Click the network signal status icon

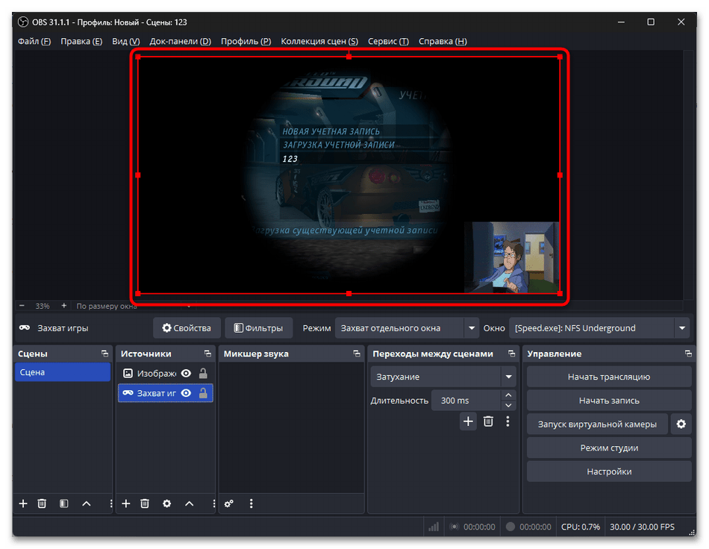pos(434,527)
